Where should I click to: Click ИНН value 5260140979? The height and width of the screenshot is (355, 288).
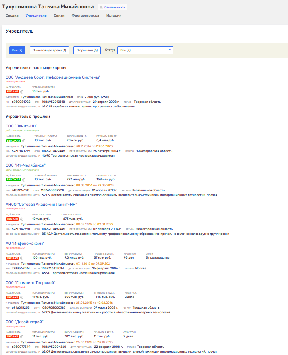click(21, 151)
